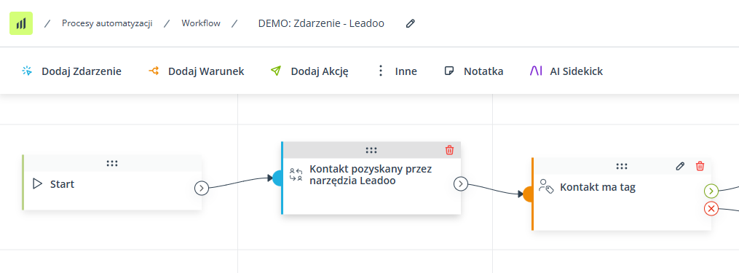739x273 pixels.
Task: Click the blue event icon beside Dodaj Zdarzenie
Action: tap(27, 71)
